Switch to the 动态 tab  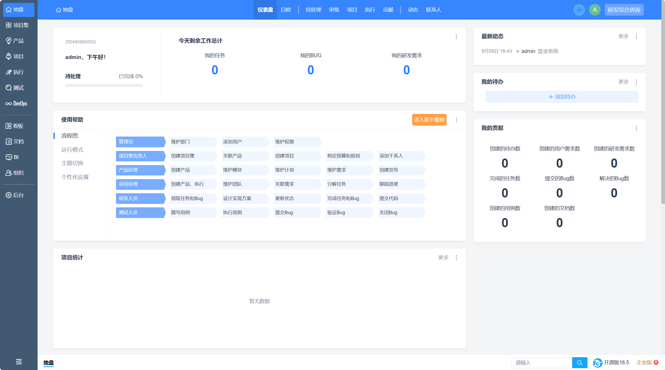click(x=413, y=10)
